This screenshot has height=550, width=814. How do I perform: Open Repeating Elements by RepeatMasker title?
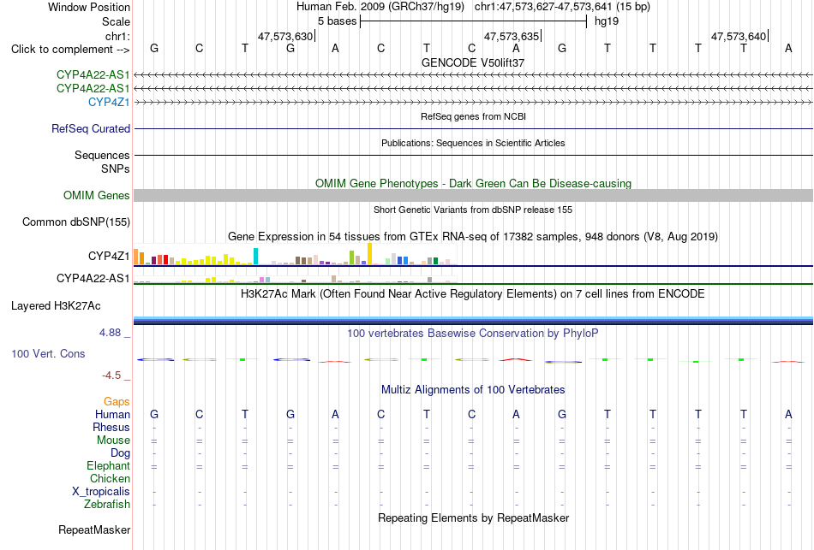(x=474, y=517)
